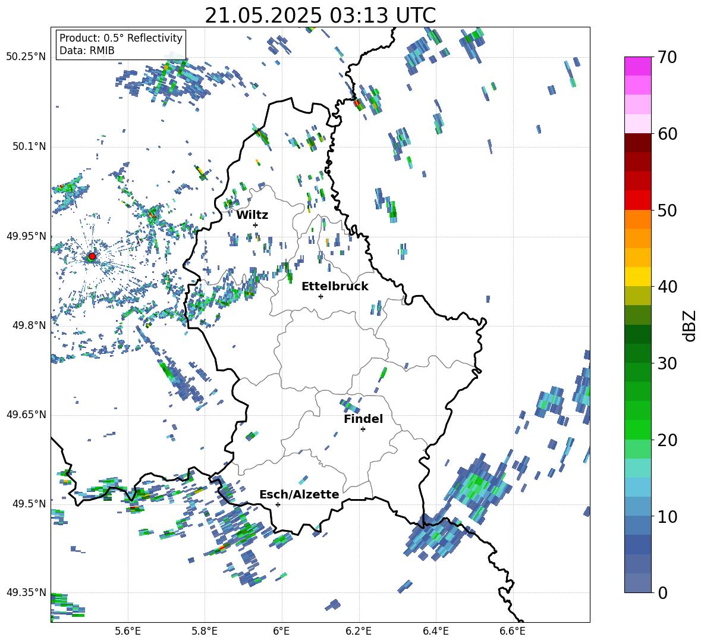Click the 'Data: RMIB' legend text
Screen dimensions: 704x643
click(87, 51)
